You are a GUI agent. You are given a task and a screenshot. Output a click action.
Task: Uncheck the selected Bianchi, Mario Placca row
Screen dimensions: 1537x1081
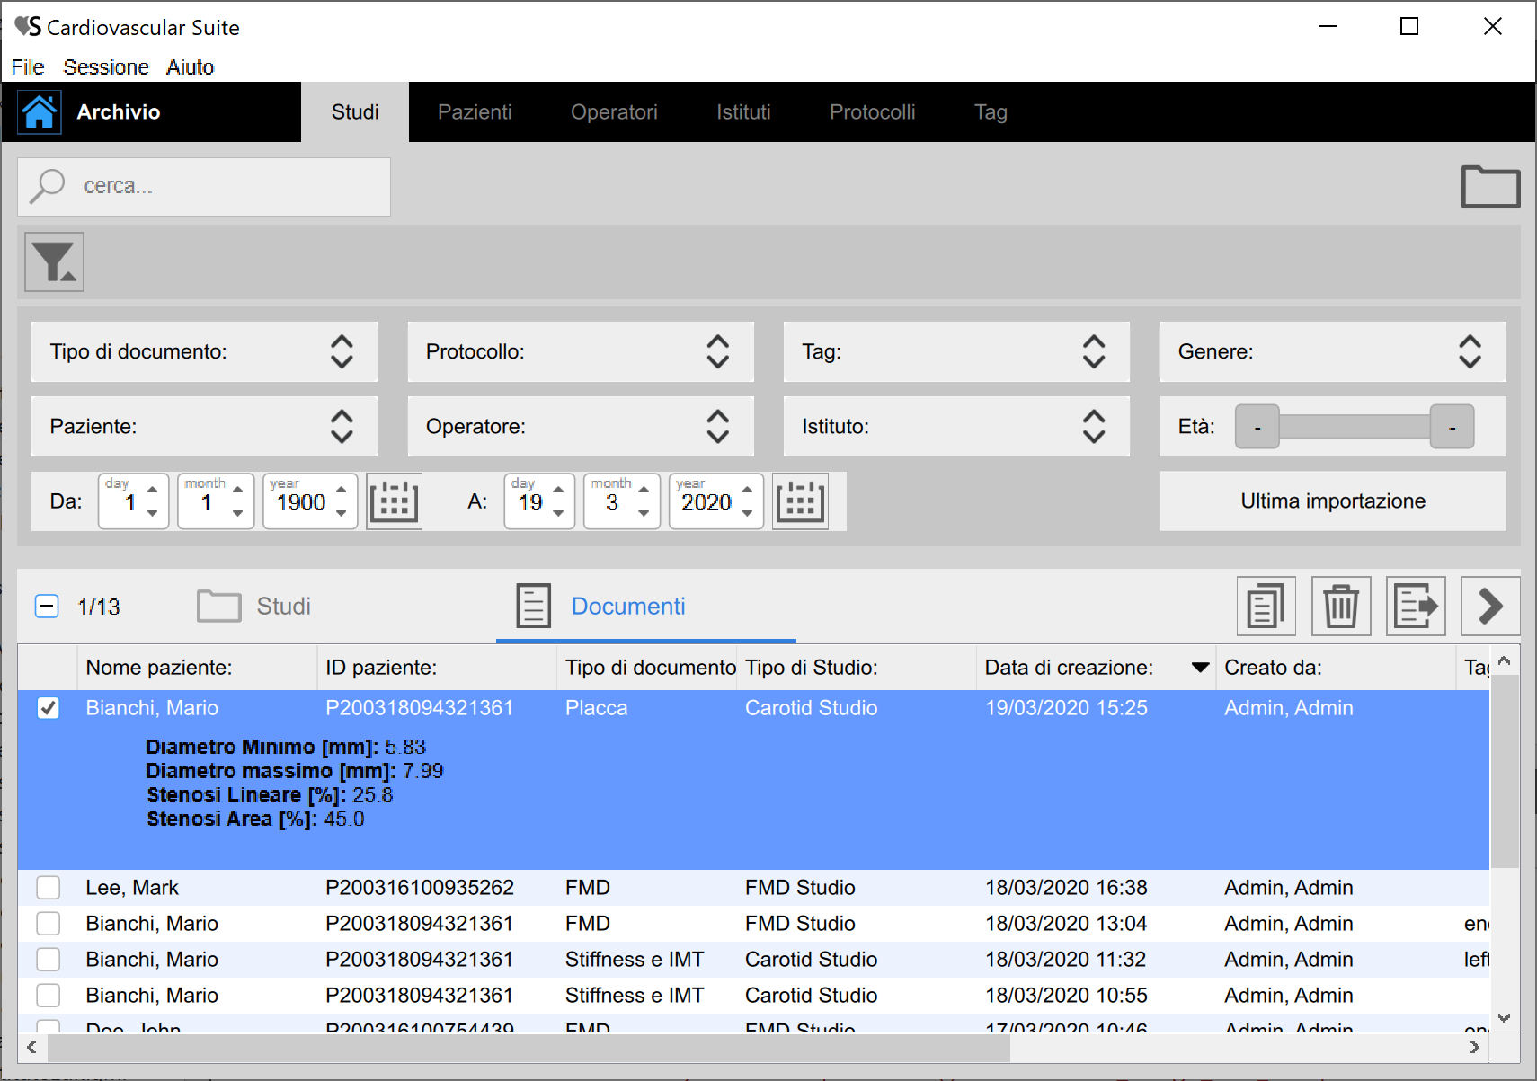coord(49,708)
